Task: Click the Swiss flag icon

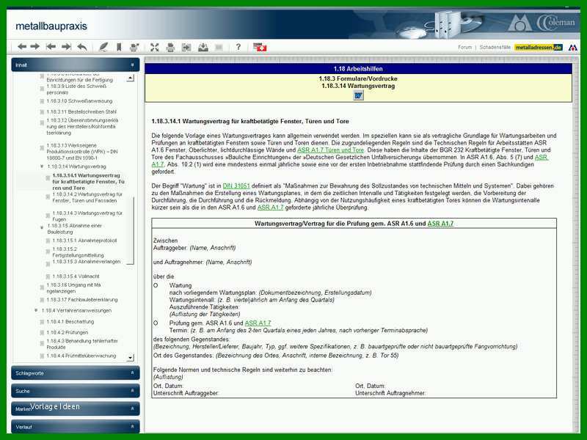Action: 260,47
